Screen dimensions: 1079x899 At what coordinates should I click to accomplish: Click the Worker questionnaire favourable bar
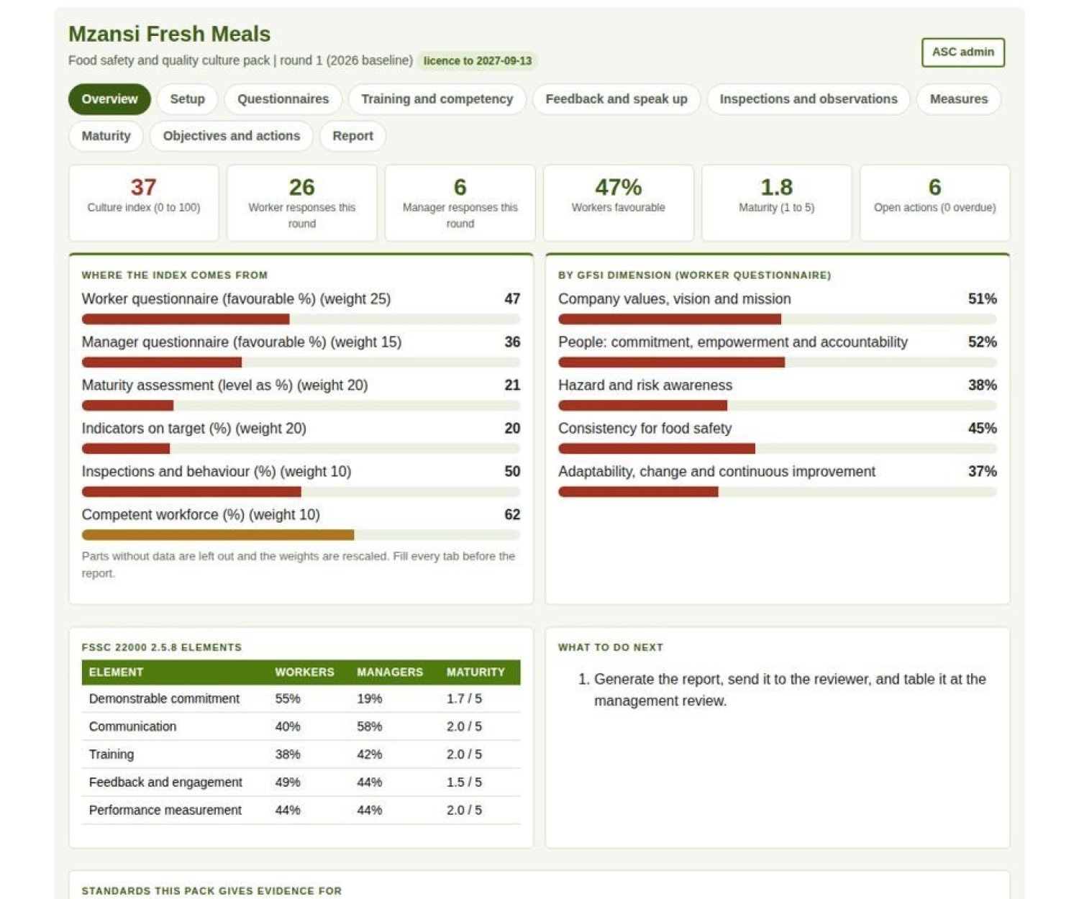point(301,319)
